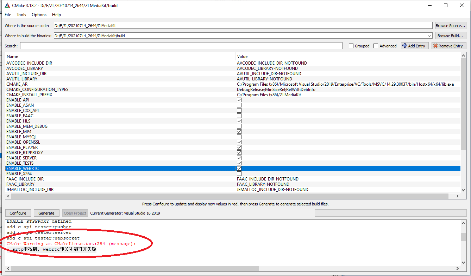Click the source code path field
The image size is (471, 276).
(x=243, y=26)
